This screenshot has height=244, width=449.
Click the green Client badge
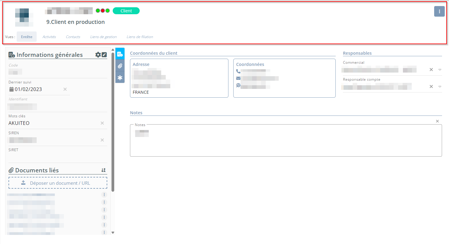tap(126, 11)
